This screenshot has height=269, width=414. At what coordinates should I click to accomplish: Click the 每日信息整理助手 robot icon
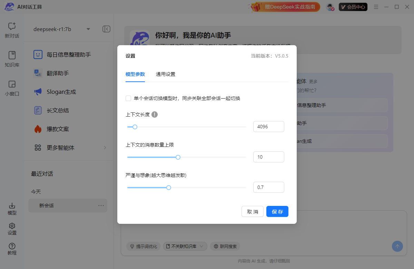click(38, 54)
